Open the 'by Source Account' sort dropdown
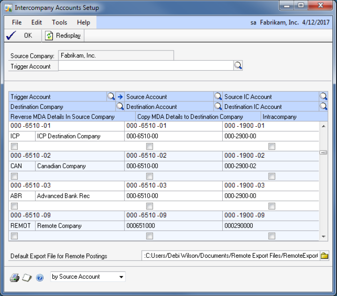This screenshot has width=337, height=296. tap(121, 277)
